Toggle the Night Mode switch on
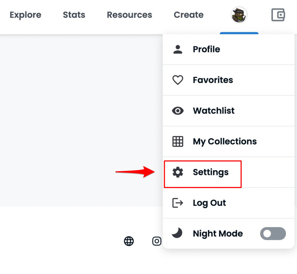297x274 pixels. point(273,234)
